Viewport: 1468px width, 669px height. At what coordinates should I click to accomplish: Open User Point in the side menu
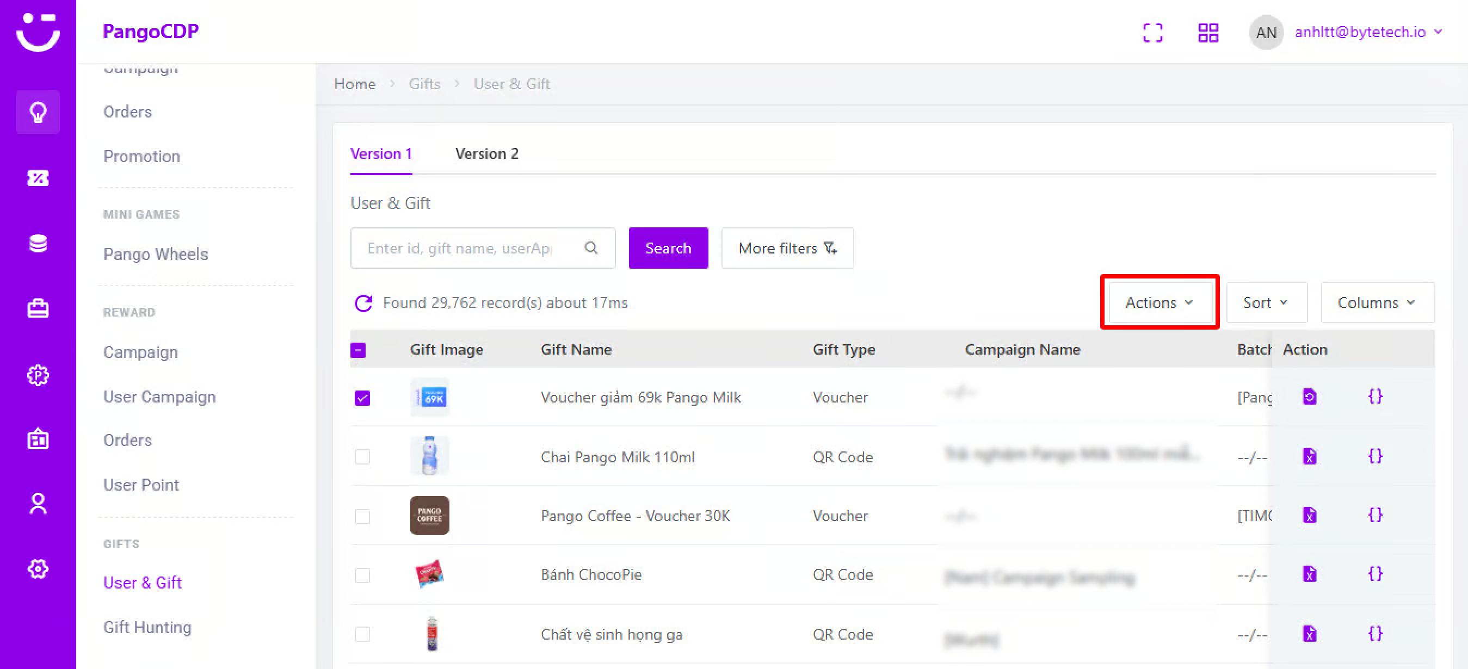click(141, 485)
